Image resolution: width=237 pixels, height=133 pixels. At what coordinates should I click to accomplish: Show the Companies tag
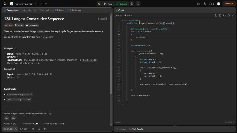pyautogui.click(x=32, y=25)
